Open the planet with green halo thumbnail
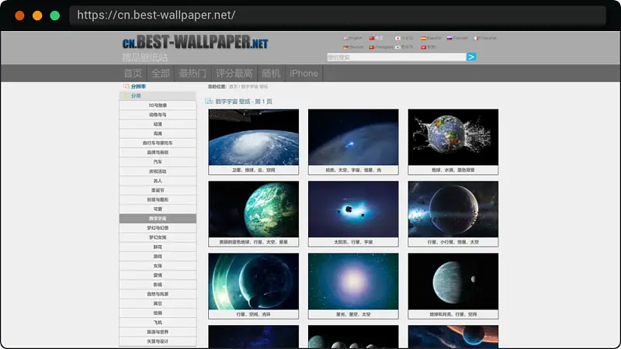Image resolution: width=621 pixels, height=349 pixels. point(254,282)
